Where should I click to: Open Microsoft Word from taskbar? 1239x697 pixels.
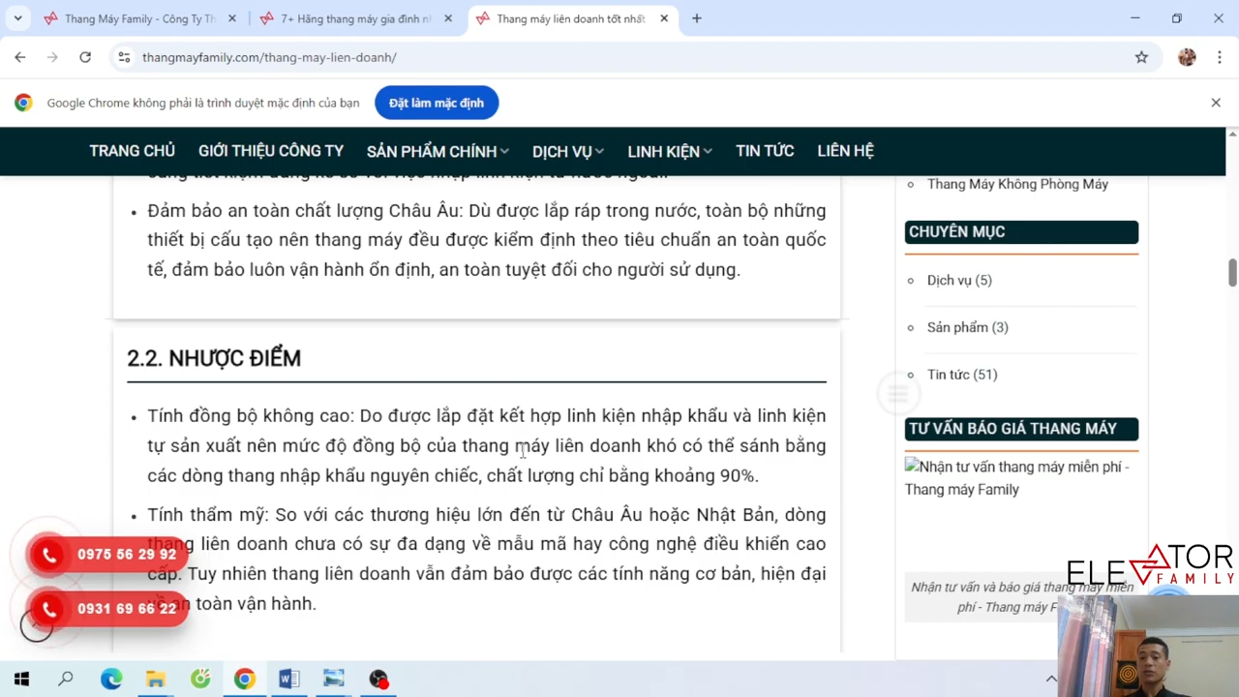coord(289,679)
